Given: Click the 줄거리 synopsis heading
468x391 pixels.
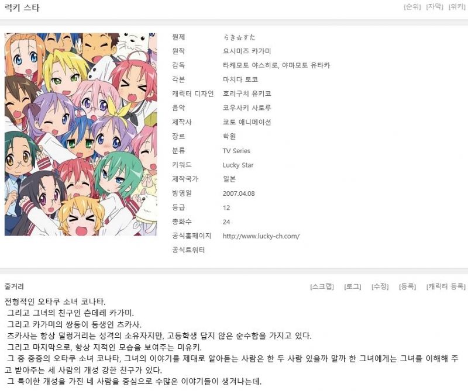Looking at the screenshot, I should click(x=14, y=286).
